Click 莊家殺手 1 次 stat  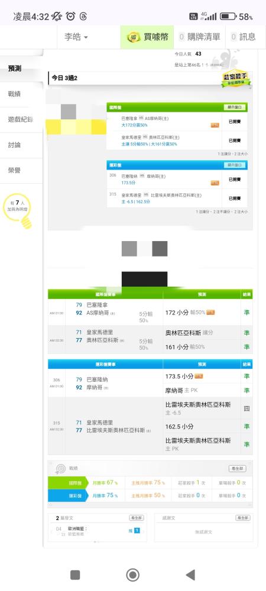192,483
